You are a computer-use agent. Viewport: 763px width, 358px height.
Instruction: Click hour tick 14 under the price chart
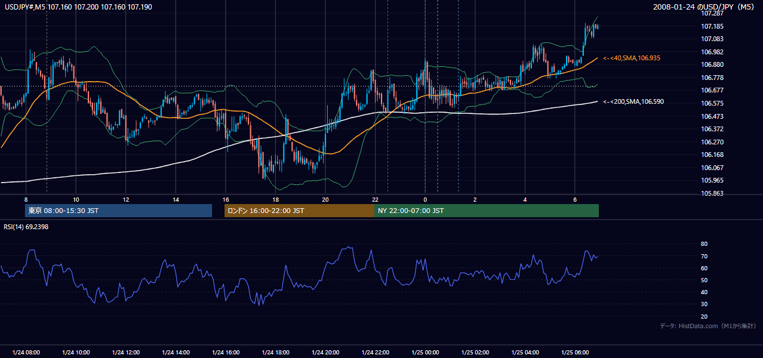click(176, 199)
